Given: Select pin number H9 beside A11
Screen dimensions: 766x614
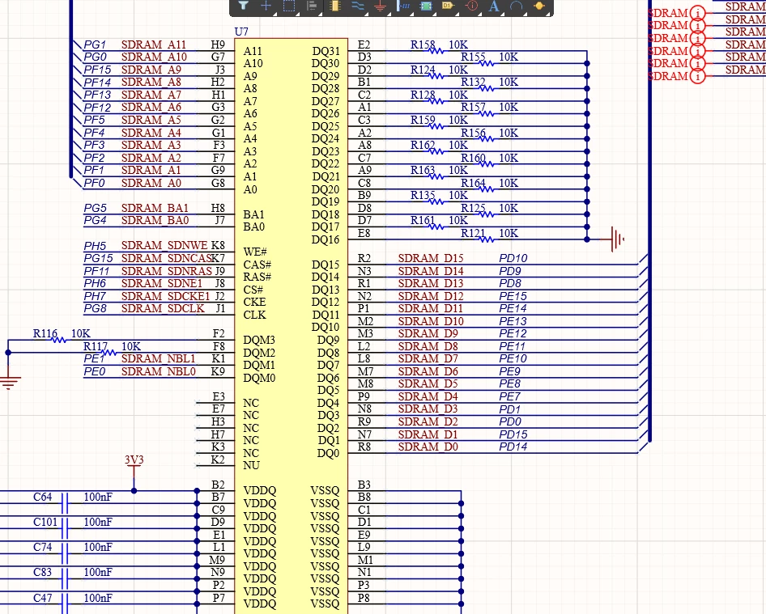Looking at the screenshot, I should [218, 44].
